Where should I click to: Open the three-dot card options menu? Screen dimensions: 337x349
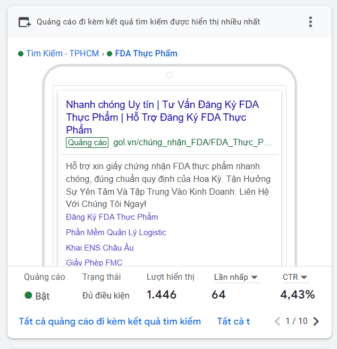tap(310, 22)
